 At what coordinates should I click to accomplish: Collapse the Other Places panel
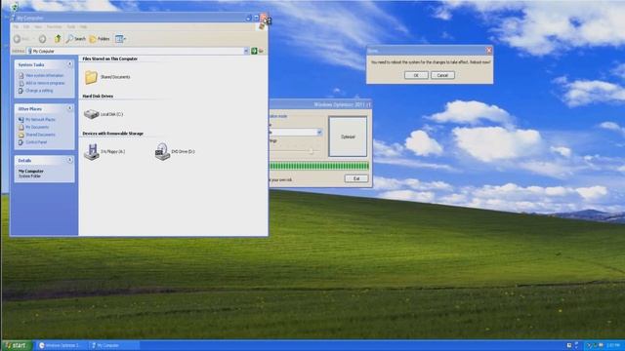click(x=69, y=108)
